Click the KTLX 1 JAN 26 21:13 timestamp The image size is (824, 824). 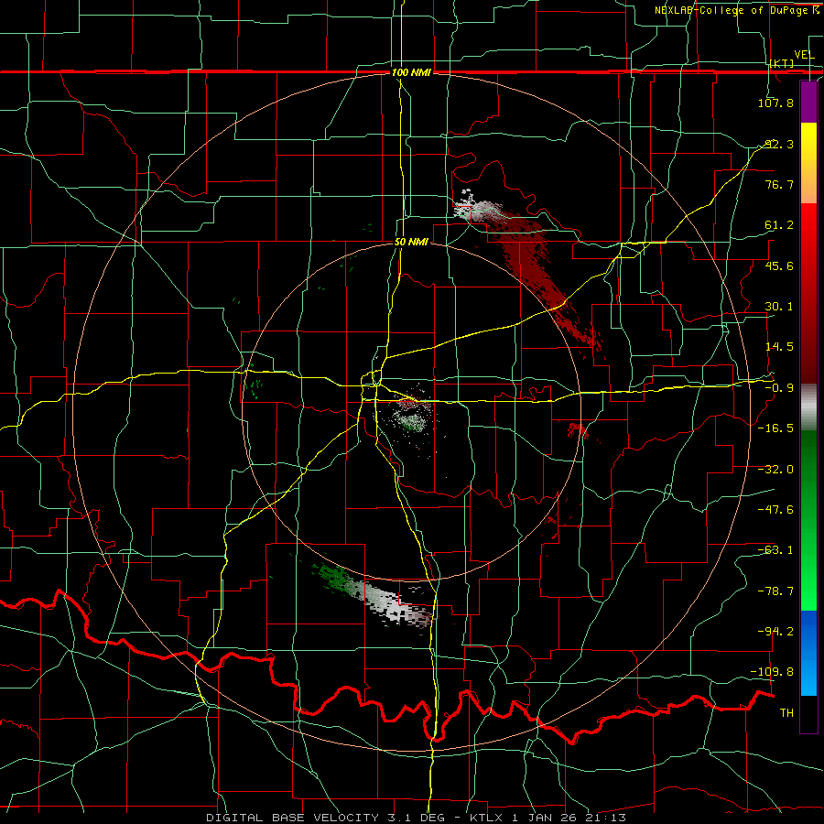[548, 818]
